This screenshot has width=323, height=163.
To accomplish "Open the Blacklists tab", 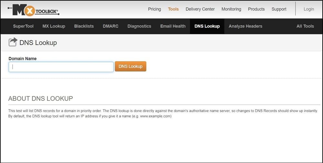I will click(84, 26).
